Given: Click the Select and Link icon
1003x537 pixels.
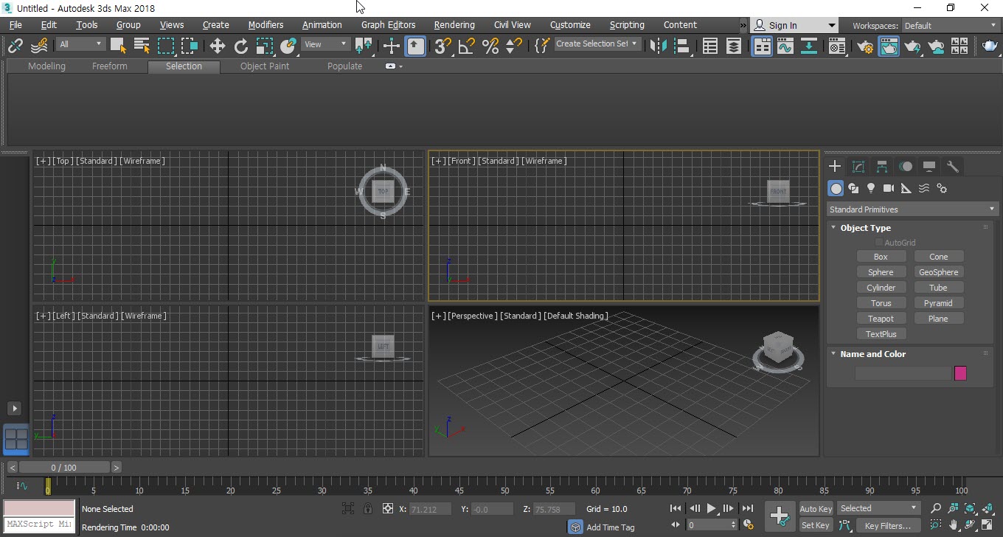Looking at the screenshot, I should (15, 46).
